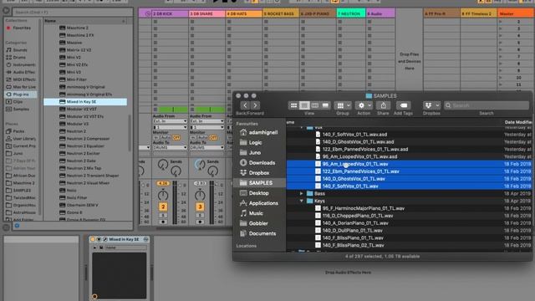Open Audio Effects category in browser
Viewport: 535px width, 301px height.
(21, 72)
